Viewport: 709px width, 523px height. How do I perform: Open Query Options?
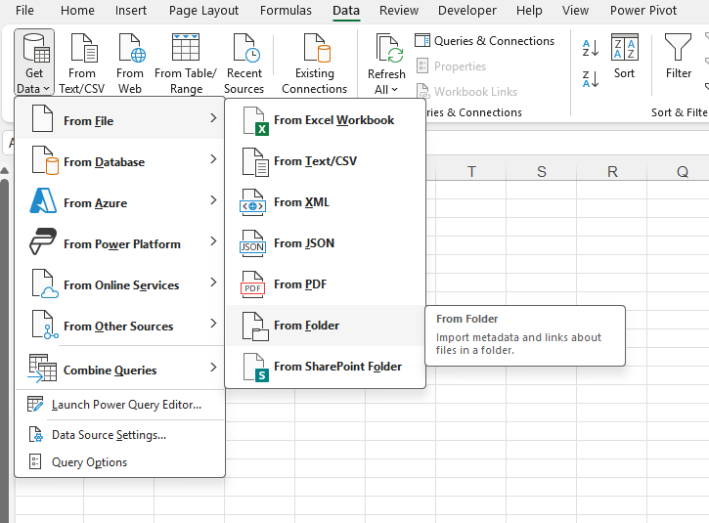pyautogui.click(x=120, y=462)
